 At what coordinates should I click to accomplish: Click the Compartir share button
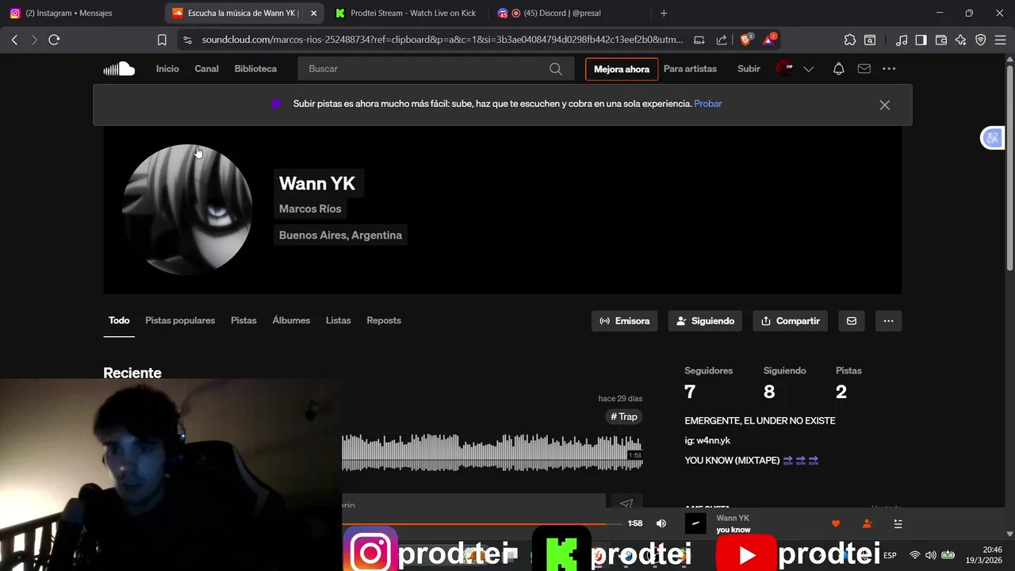click(x=791, y=321)
